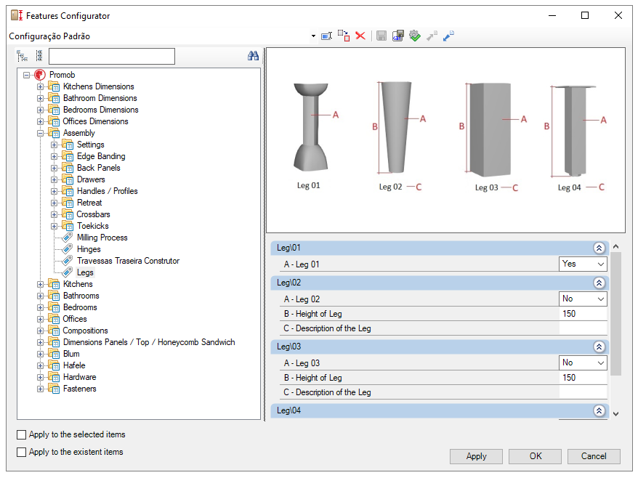The width and height of the screenshot is (638, 478).
Task: Click the properties scrollbar up arrow
Action: click(x=616, y=246)
